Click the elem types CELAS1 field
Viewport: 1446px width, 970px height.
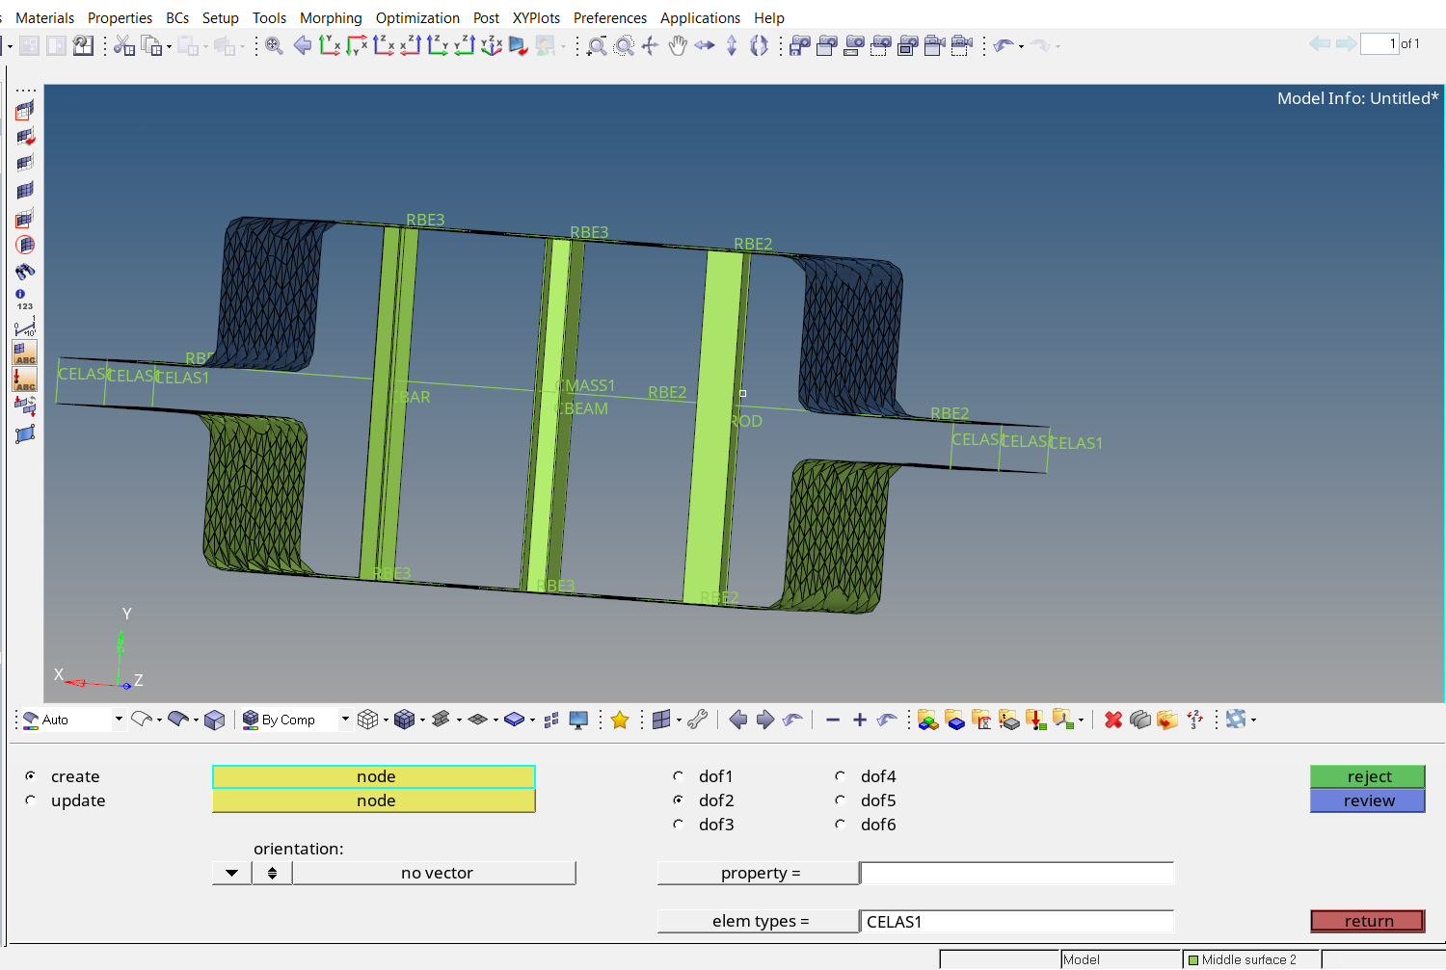coord(1016,921)
